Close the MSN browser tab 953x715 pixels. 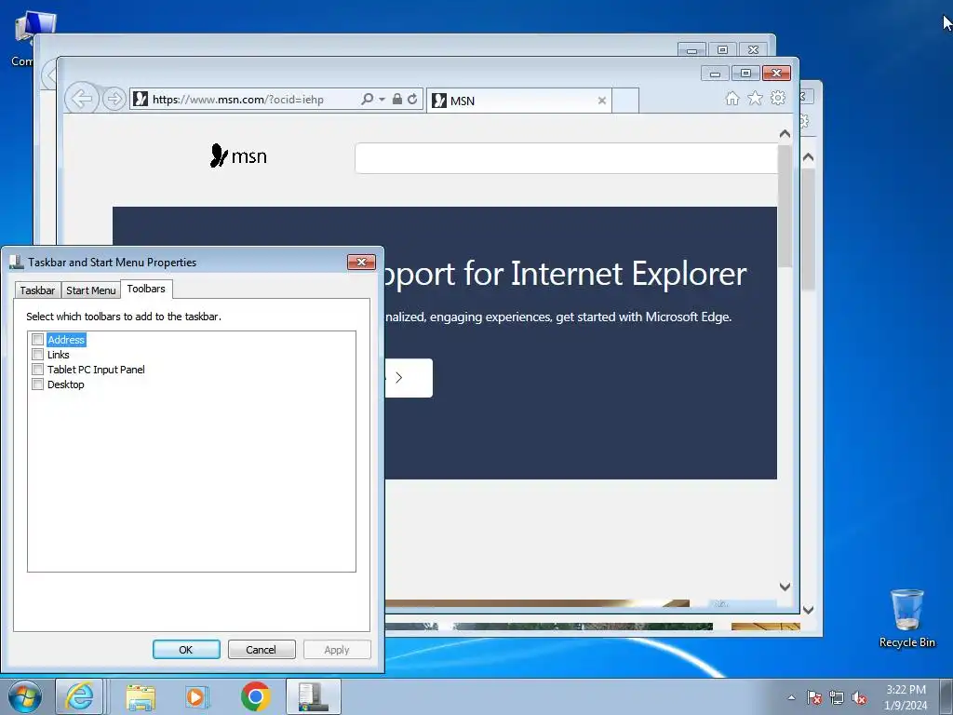coord(602,101)
